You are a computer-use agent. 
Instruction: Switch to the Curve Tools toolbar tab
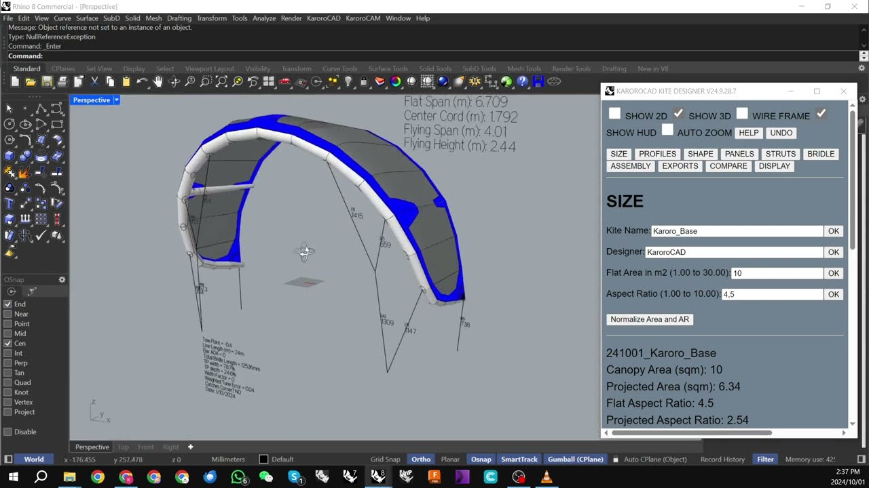(x=339, y=68)
